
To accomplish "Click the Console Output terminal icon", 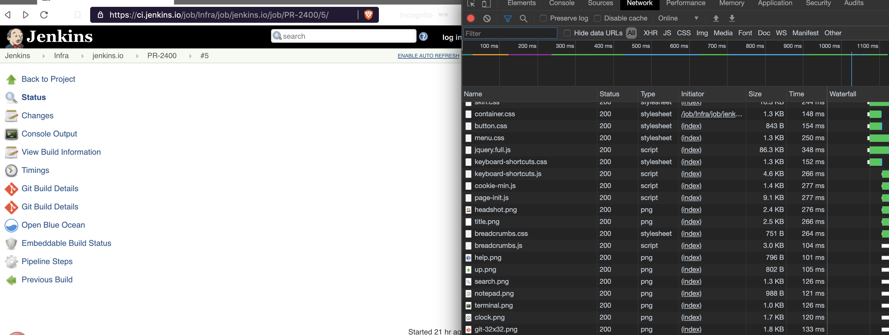I will click(x=11, y=134).
